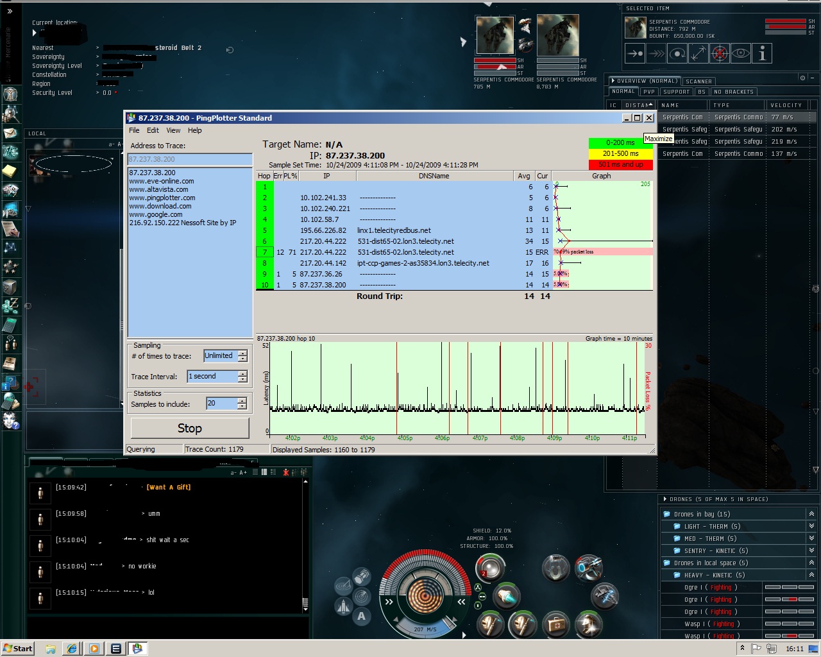Viewport: 821px width, 657px height.
Task: Expand the LIGHT - THERM drone group
Action: (811, 526)
